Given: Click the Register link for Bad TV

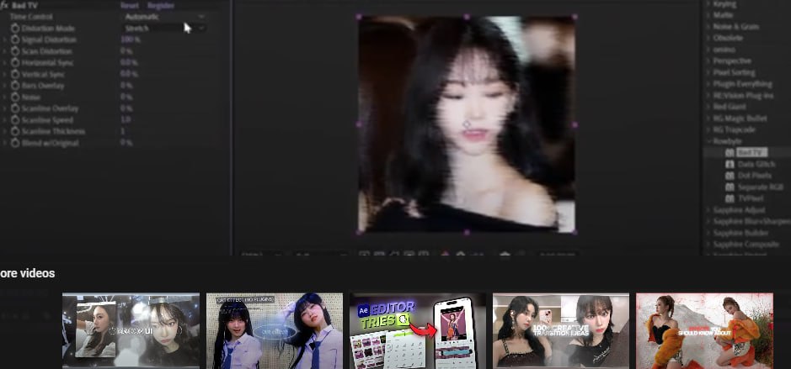Looking at the screenshot, I should click(x=161, y=6).
